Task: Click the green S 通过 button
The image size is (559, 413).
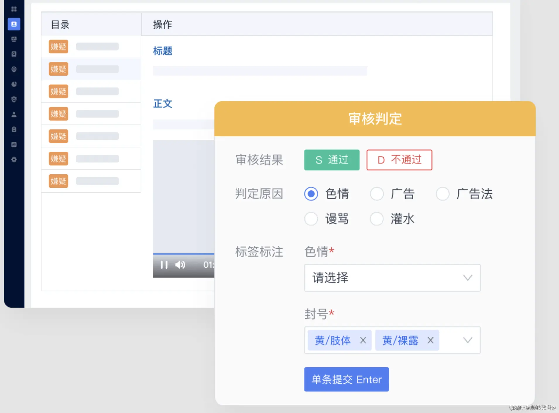Action: point(332,160)
